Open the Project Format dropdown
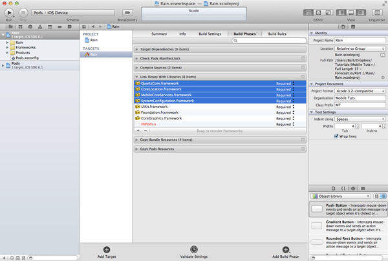Viewport: 388px width, 261px height. click(x=360, y=91)
